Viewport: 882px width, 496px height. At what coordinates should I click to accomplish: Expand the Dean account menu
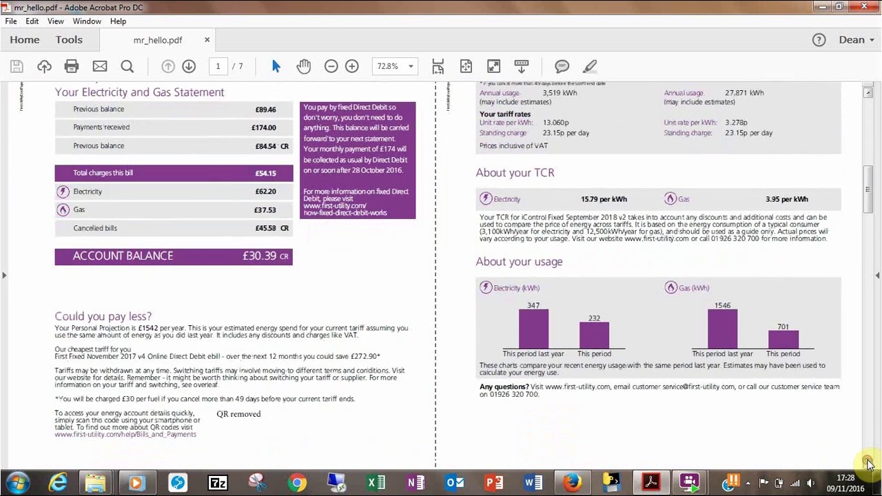pyautogui.click(x=857, y=40)
